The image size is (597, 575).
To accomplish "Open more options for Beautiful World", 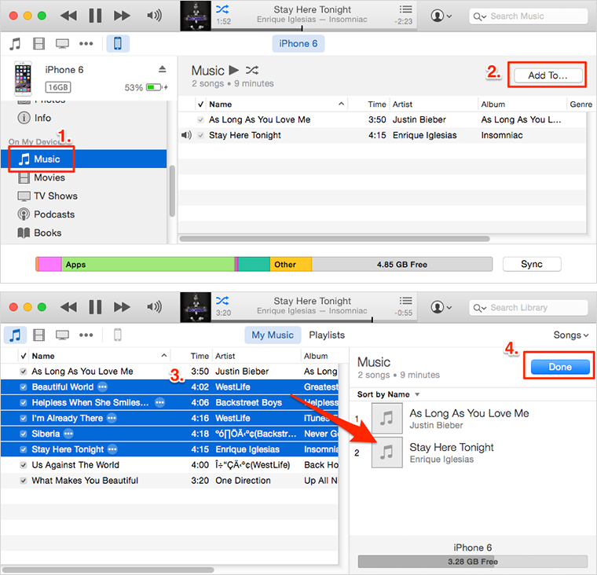I will tap(102, 387).
